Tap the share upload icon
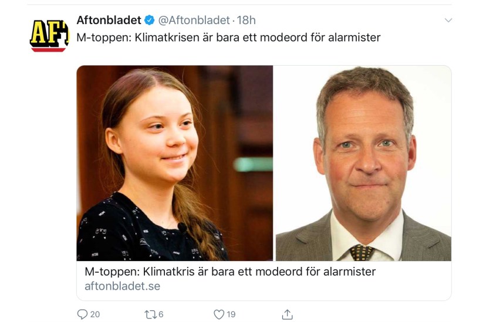Viewport: 493px width, 322px height. coord(287,314)
